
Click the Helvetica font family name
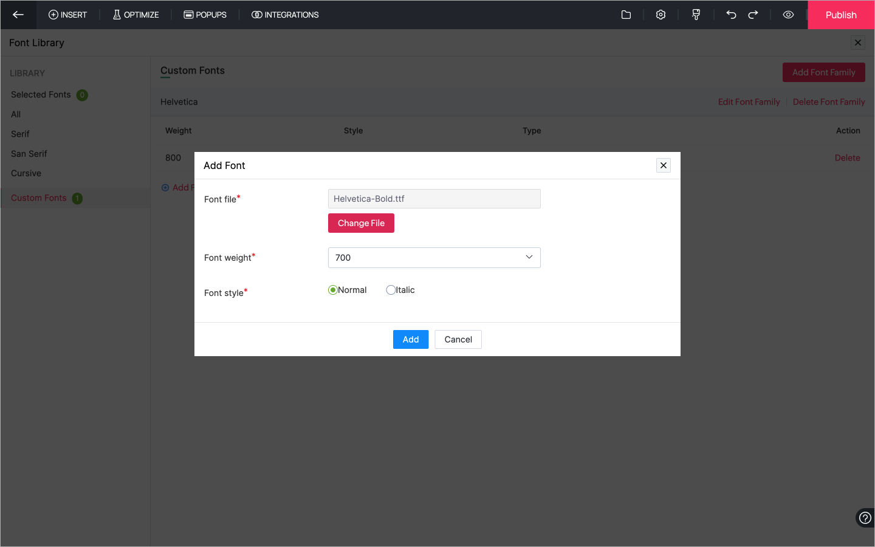pyautogui.click(x=179, y=101)
